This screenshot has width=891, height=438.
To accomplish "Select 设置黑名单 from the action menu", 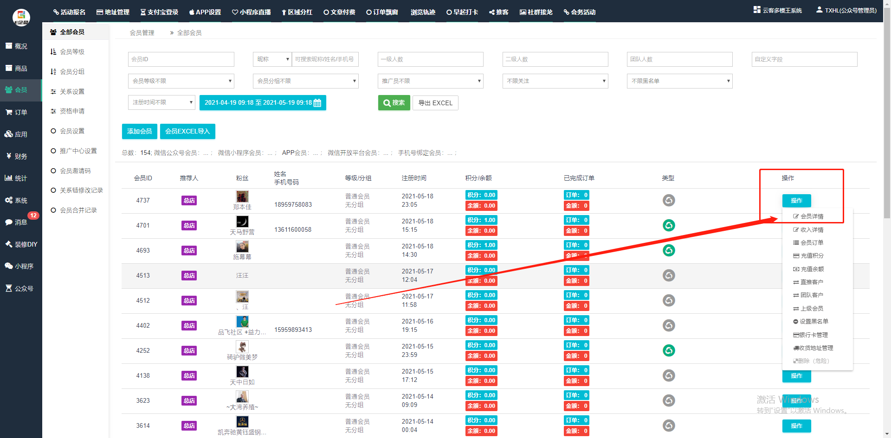I will tap(813, 322).
